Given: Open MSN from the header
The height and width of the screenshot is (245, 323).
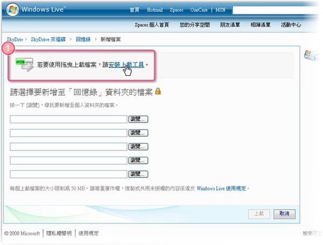Looking at the screenshot, I should pos(220,10).
